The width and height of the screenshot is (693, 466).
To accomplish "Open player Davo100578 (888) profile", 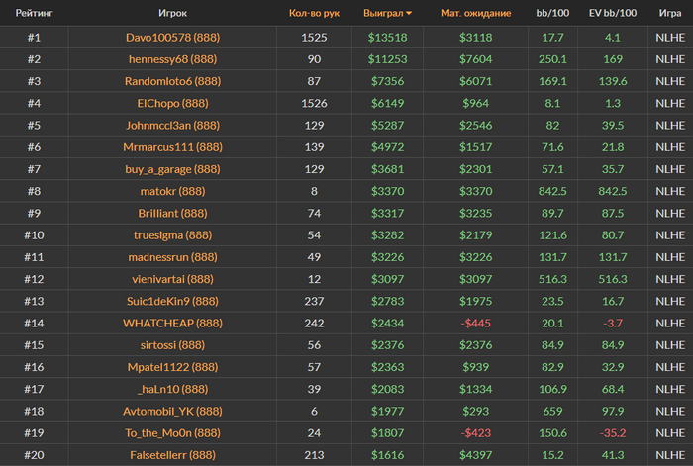I will (172, 38).
